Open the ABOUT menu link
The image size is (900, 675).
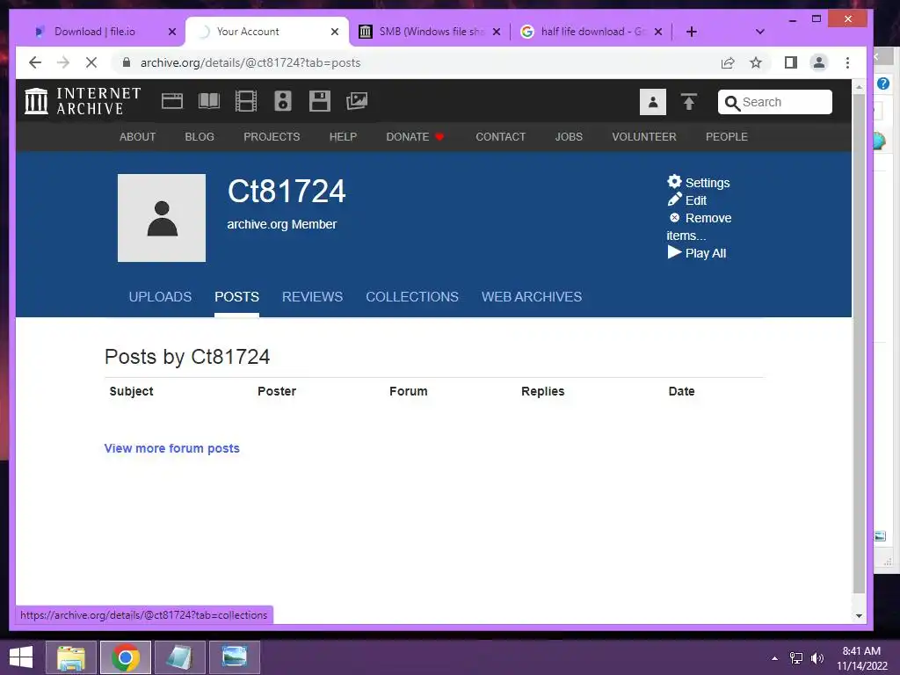tap(137, 136)
